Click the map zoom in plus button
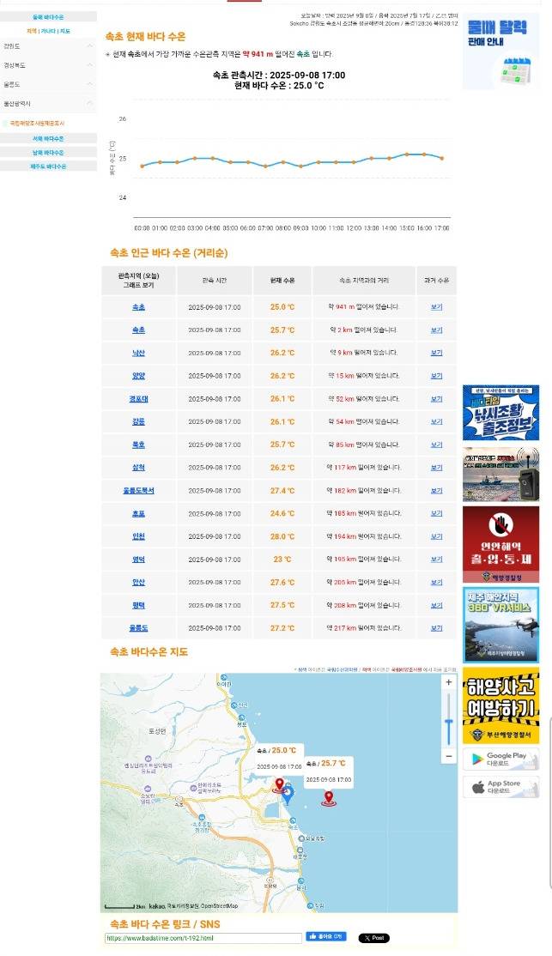Viewport: 552px width, 956px height. (x=448, y=682)
